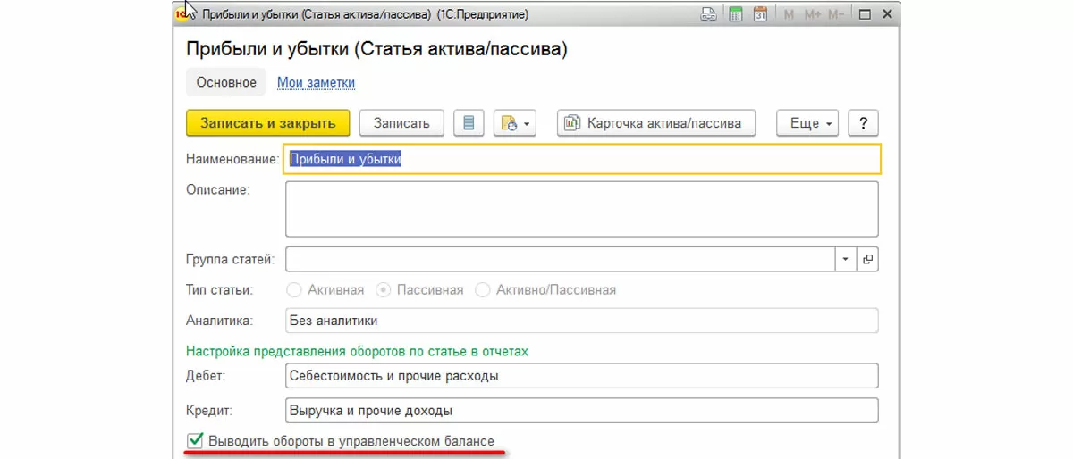The image size is (1073, 459).
Task: Click the form title Прибыли и убытки
Action: point(376,48)
